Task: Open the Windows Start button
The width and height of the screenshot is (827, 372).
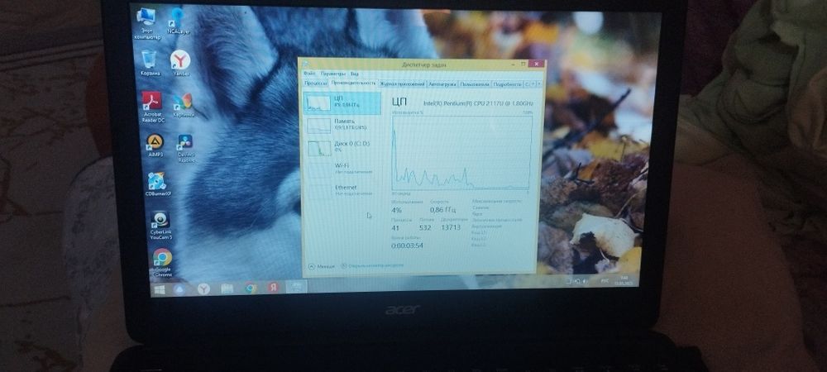Action: (159, 289)
